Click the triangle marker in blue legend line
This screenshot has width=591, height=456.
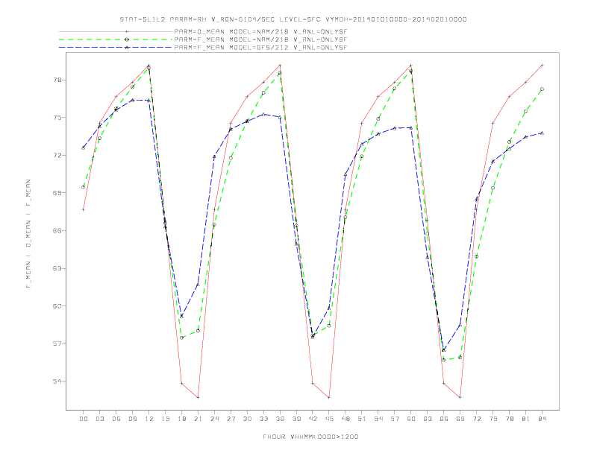click(x=127, y=48)
